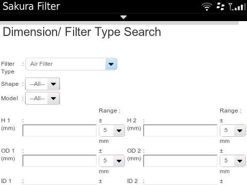
Task: Open the Shape dropdown
Action: tap(42, 84)
